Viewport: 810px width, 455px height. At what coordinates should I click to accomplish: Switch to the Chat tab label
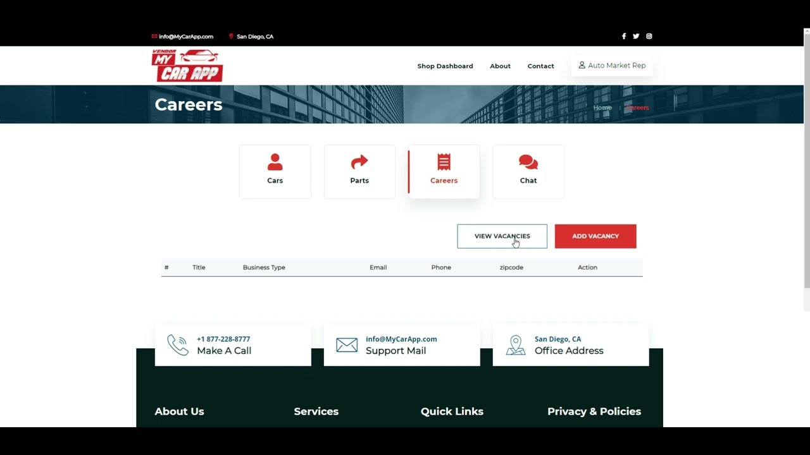pos(528,181)
